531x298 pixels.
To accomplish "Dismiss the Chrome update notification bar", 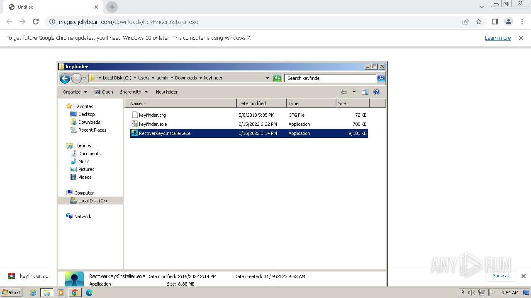I will click(x=521, y=38).
